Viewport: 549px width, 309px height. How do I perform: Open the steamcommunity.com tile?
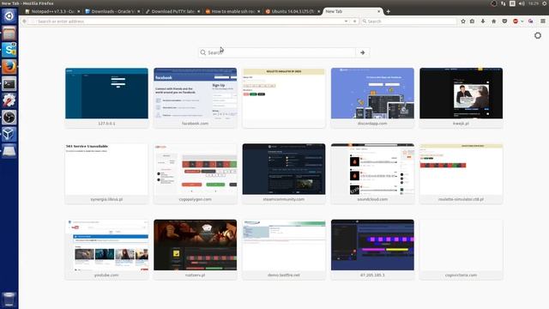pyautogui.click(x=284, y=173)
